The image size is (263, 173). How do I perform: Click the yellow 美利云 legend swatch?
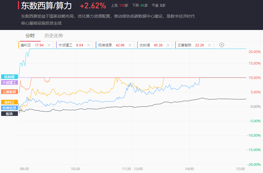click(x=10, y=102)
